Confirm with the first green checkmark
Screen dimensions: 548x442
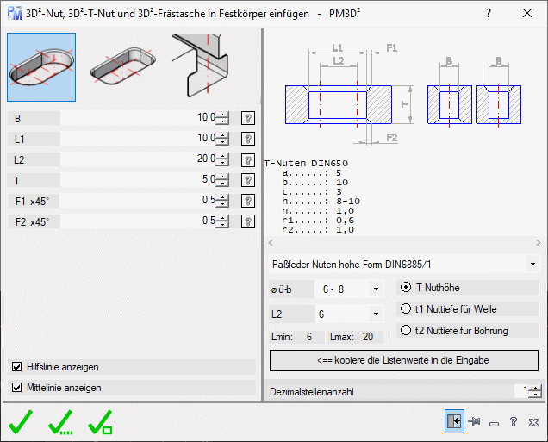pos(23,421)
